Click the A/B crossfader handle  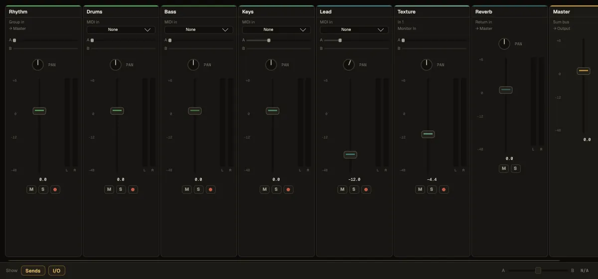point(538,271)
